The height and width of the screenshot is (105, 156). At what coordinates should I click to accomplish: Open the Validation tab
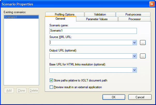(x=100, y=14)
